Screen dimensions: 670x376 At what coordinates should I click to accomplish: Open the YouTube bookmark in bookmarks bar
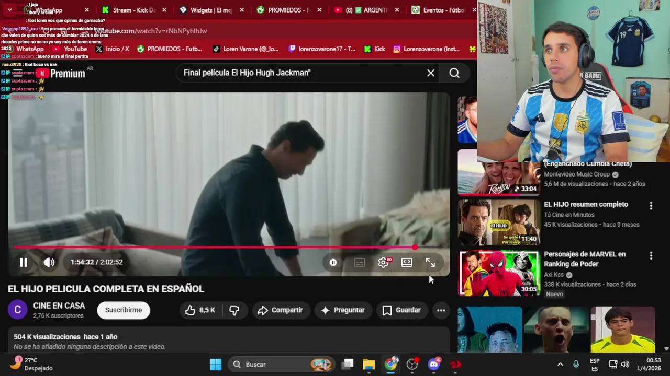(x=70, y=49)
